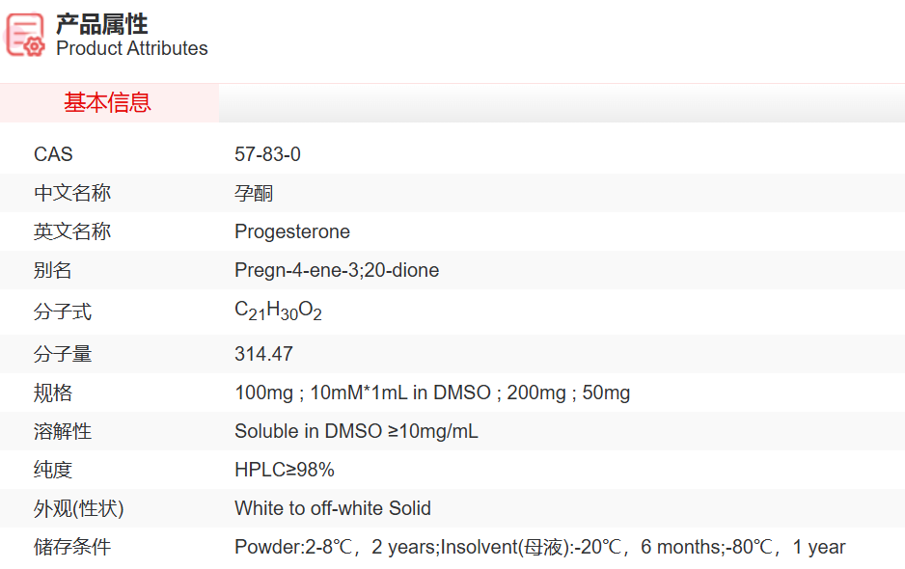Click the Product Attributes gear icon

[x=25, y=35]
